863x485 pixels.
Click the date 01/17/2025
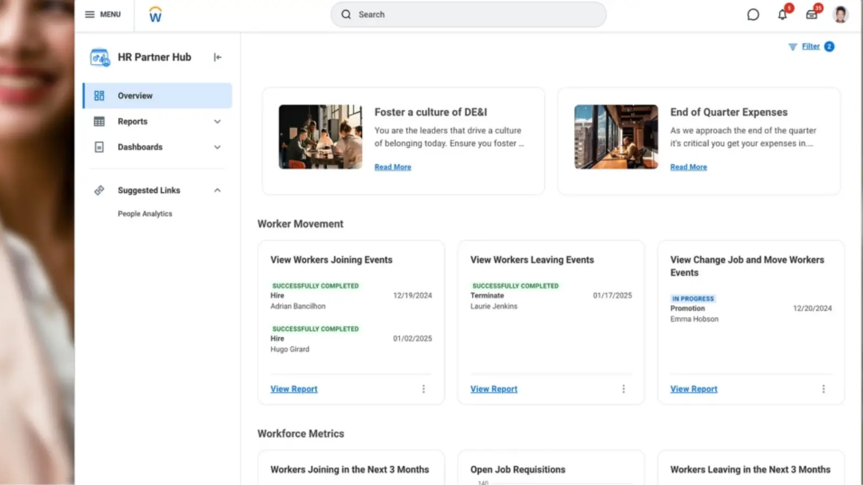coord(612,296)
